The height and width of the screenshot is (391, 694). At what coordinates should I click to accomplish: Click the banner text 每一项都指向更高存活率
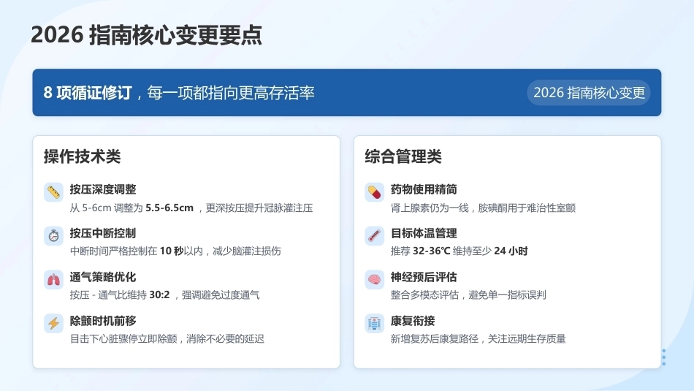[231, 93]
